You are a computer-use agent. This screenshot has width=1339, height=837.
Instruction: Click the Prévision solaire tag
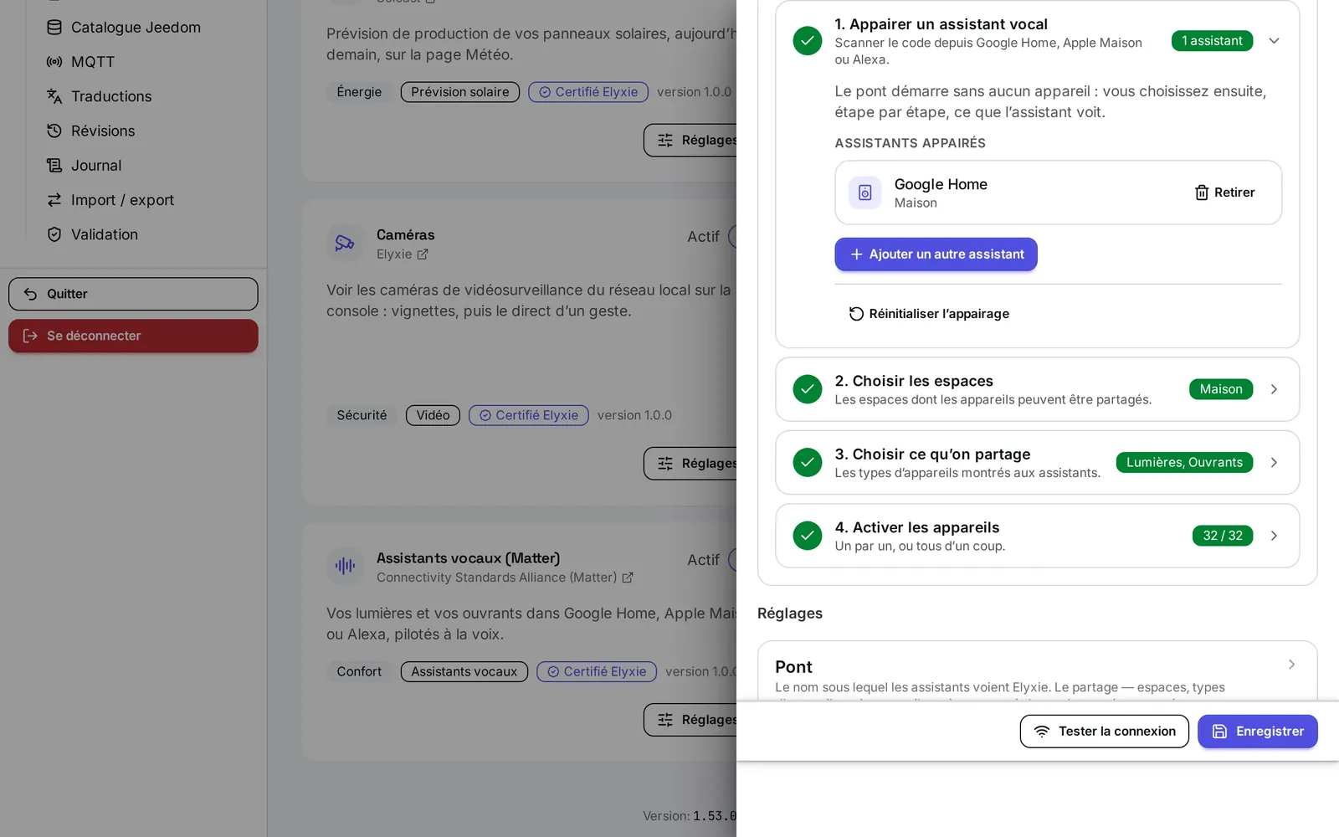460,92
